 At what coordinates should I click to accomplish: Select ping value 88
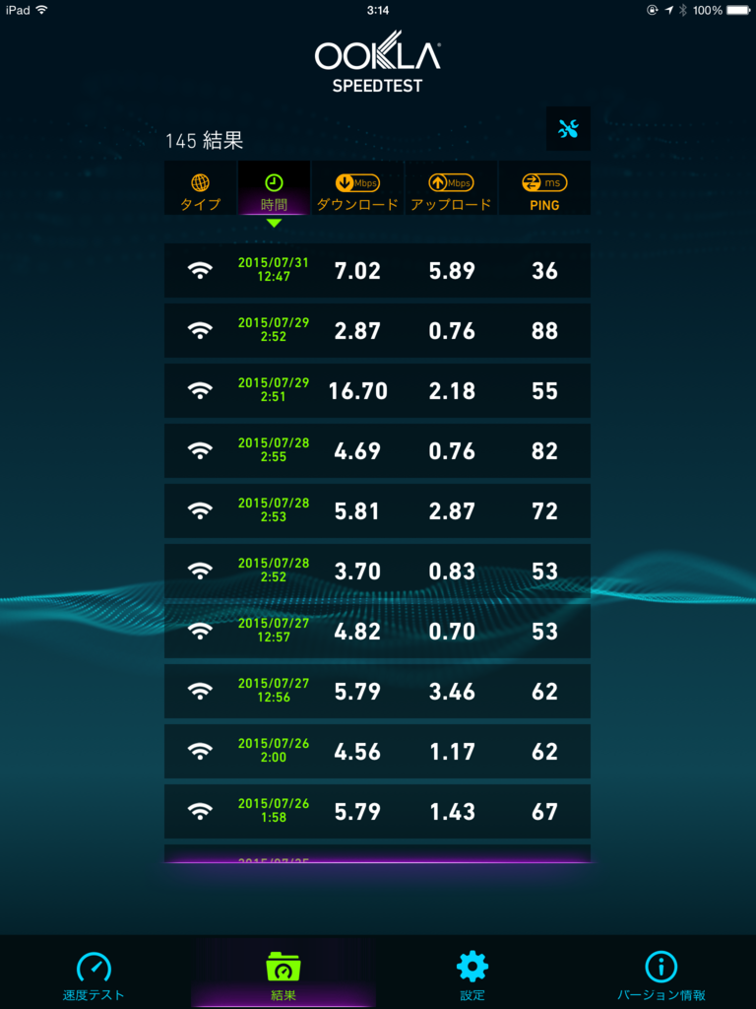[544, 331]
